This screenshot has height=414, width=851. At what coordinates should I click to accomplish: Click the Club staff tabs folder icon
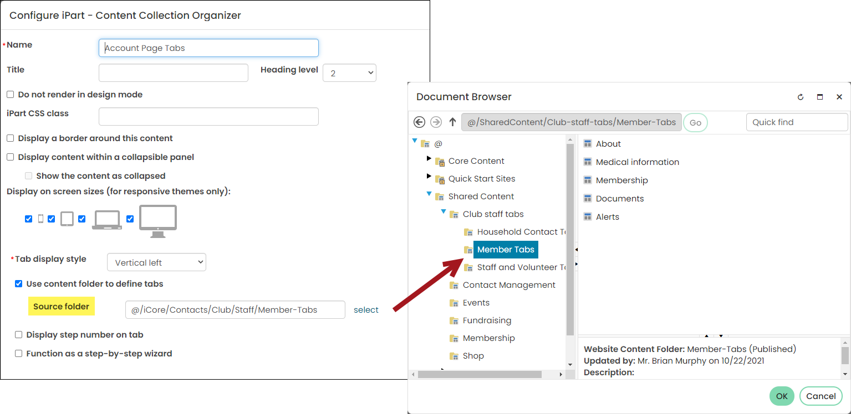[x=454, y=214]
